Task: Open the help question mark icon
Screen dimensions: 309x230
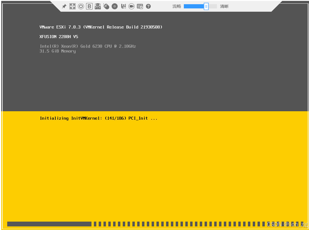Action: (148, 6)
